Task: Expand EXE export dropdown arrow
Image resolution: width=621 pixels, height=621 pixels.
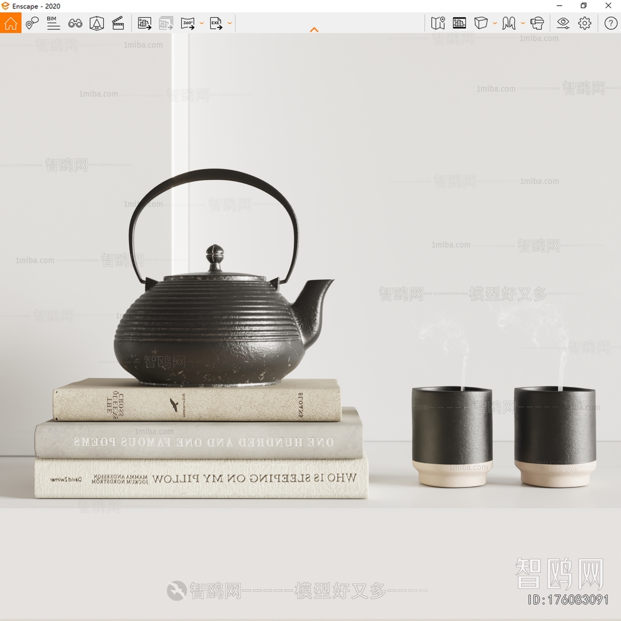Action: click(x=229, y=23)
